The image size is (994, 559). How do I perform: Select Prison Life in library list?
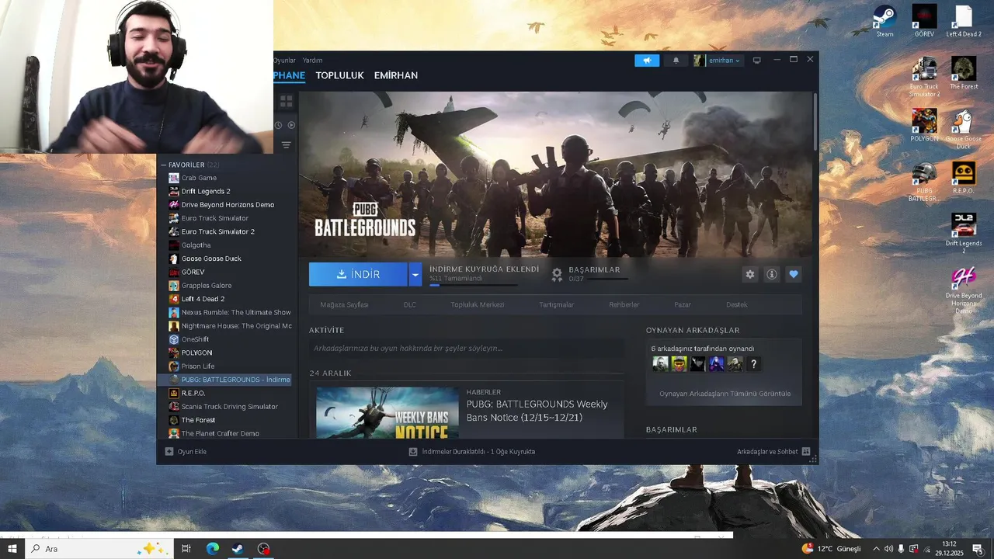(x=198, y=366)
